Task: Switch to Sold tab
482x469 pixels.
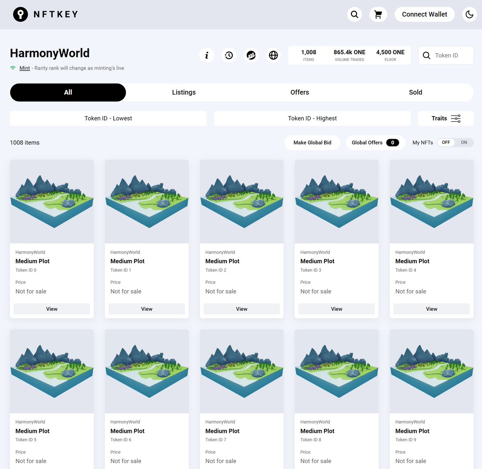Action: coord(415,92)
